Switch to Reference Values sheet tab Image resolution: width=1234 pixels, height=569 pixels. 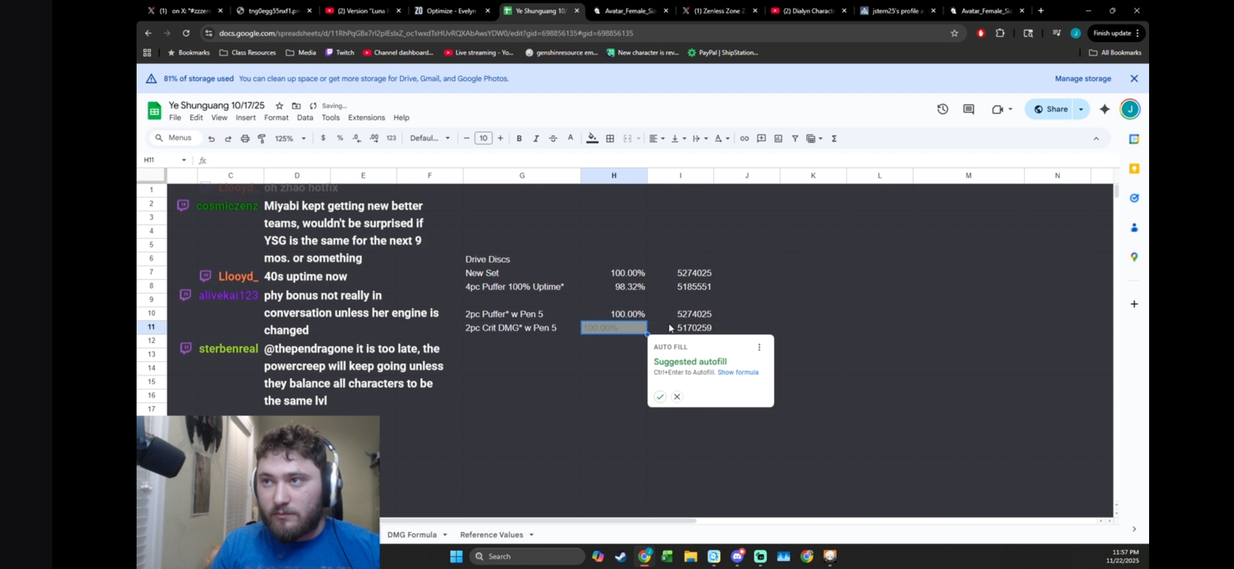pos(491,535)
